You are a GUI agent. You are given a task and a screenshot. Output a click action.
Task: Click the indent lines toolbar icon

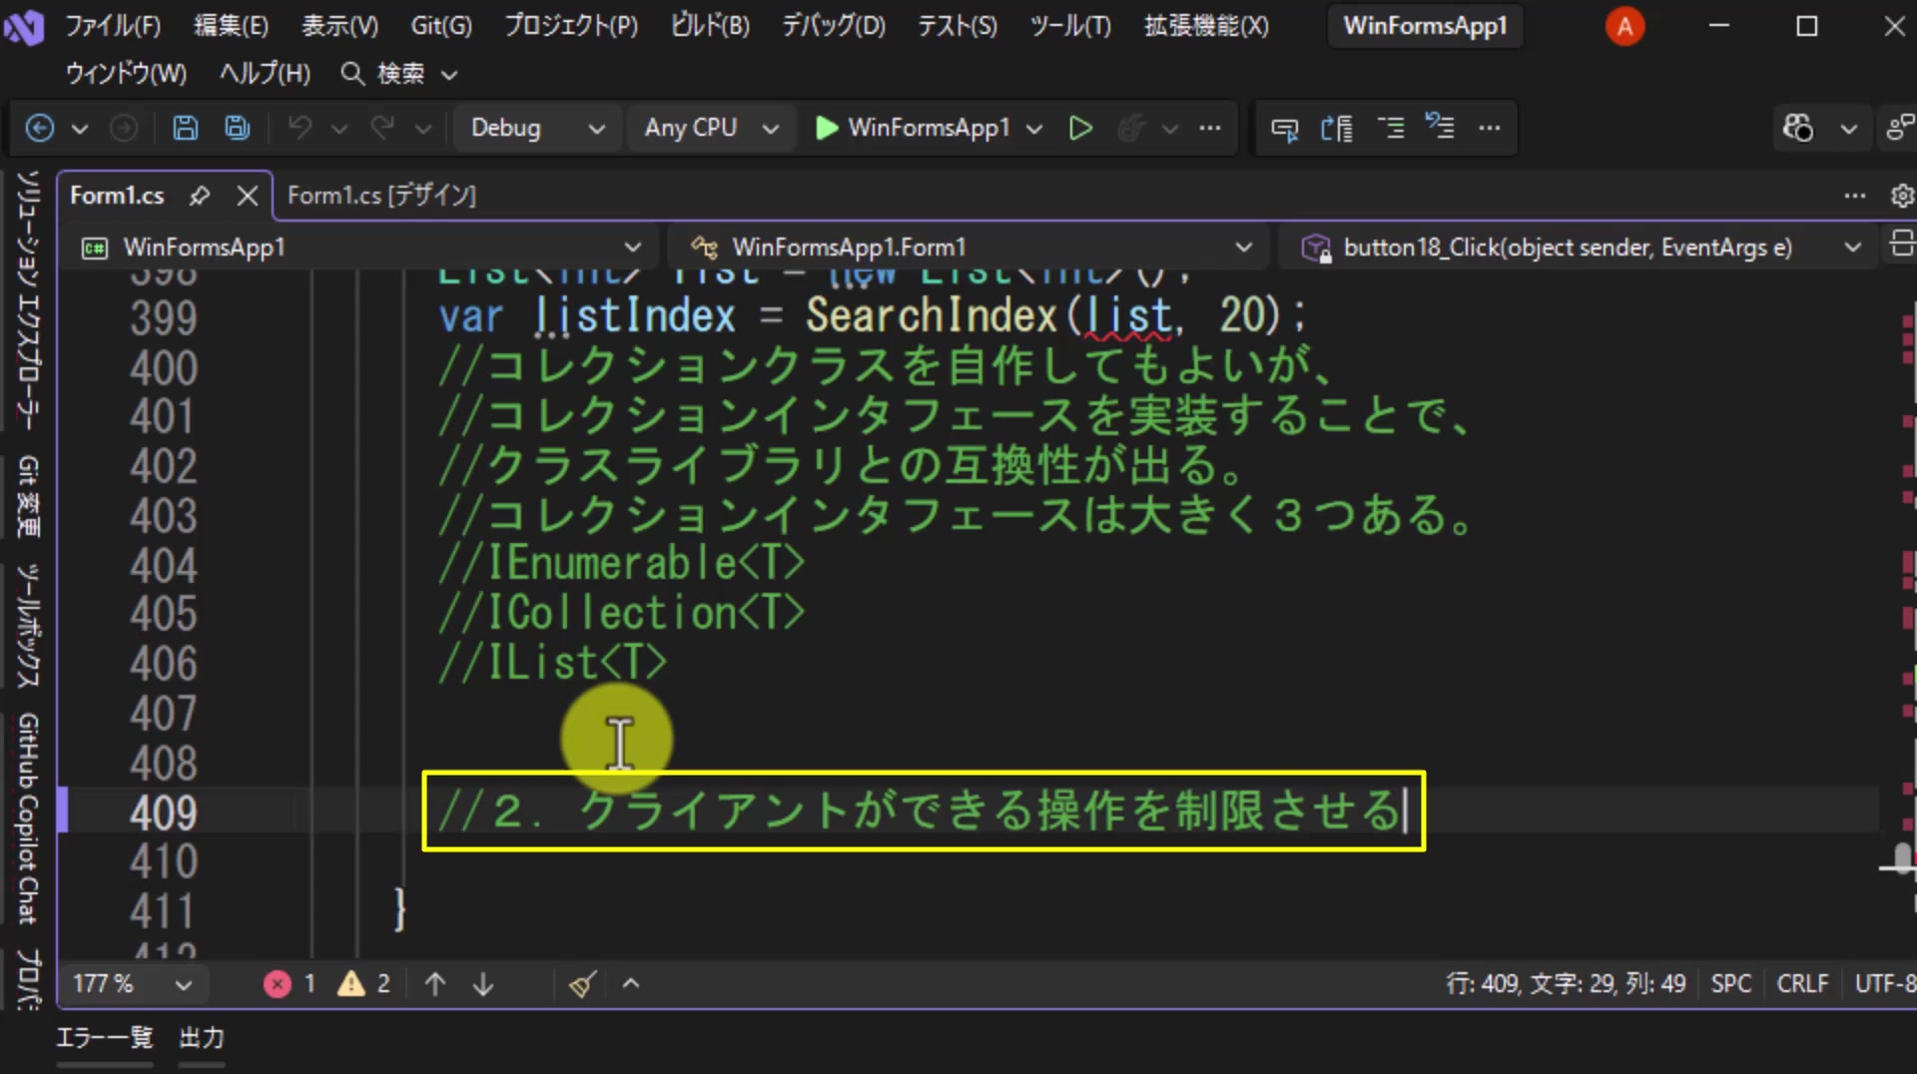(1391, 128)
